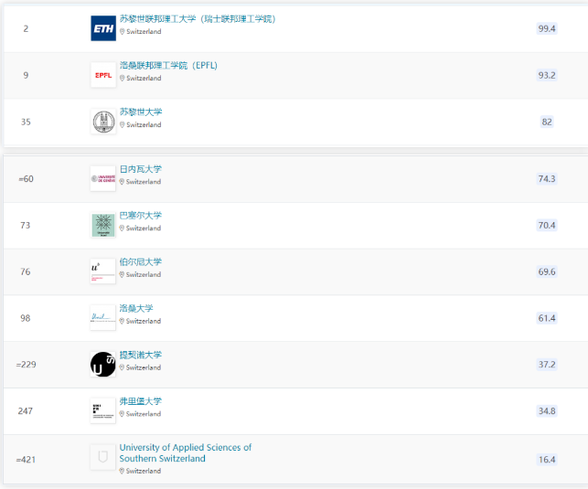This screenshot has height=489, width=588.
Task: Click rank number 73
Action: click(26, 225)
